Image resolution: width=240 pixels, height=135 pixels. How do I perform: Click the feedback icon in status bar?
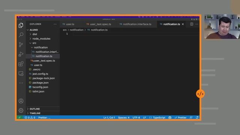(191, 117)
